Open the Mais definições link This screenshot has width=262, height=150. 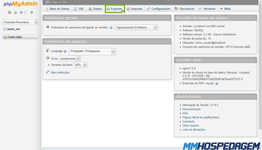(x=60, y=72)
